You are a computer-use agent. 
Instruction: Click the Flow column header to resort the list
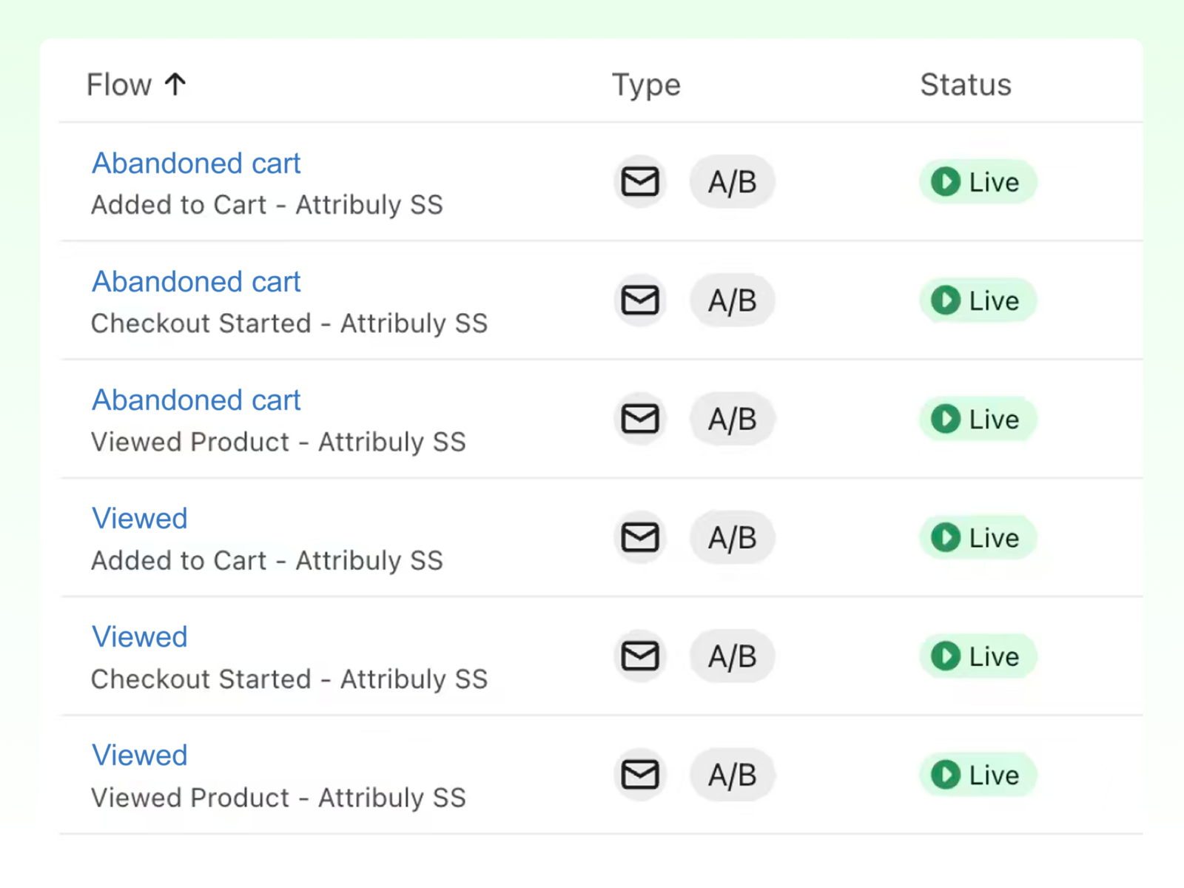click(118, 84)
